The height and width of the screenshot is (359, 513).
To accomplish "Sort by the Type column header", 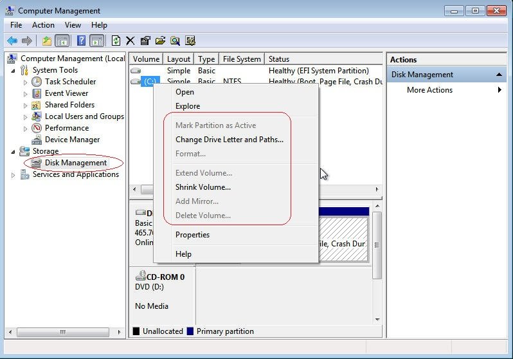I will [206, 59].
